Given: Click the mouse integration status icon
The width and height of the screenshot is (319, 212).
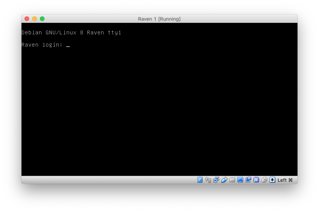Looking at the screenshot, I should pos(264,180).
